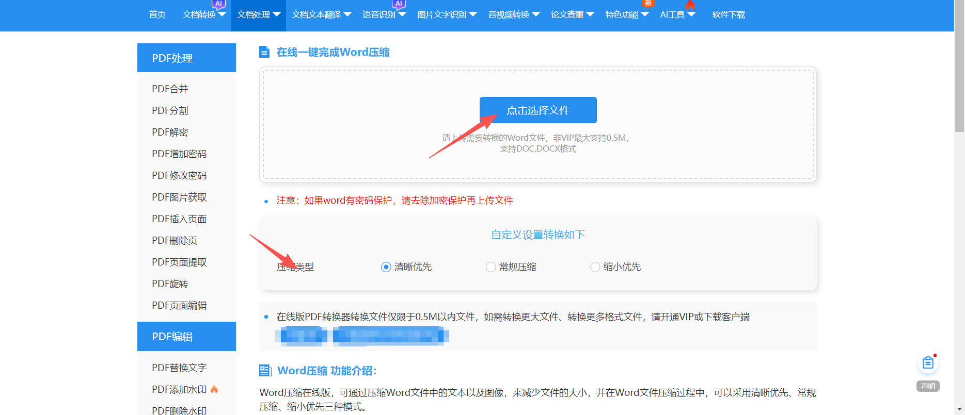Open the 声明 clipboard icon
Viewport: 965px width, 415px height.
[928, 363]
